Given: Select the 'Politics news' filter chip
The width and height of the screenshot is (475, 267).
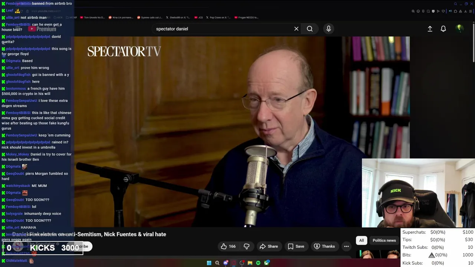Looking at the screenshot, I should point(384,240).
